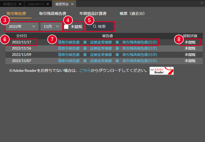This screenshot has width=205, height=142.
Task: Click 未閲覧 status in 2022/11/09 row
Action: click(190, 55)
